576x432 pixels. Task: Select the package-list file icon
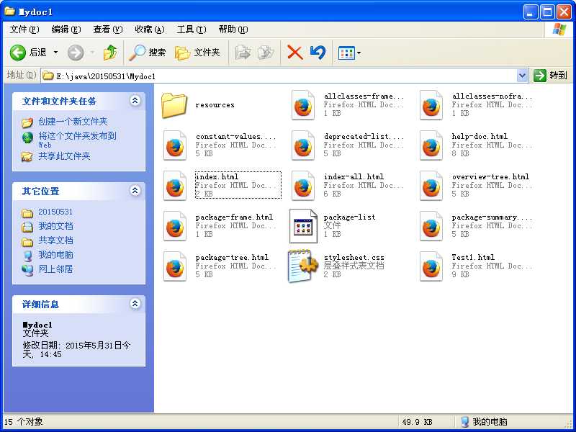pyautogui.click(x=303, y=226)
